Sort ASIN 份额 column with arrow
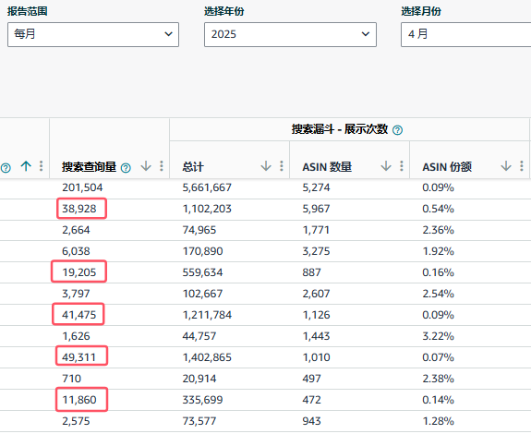The height and width of the screenshot is (434, 531). (x=506, y=166)
